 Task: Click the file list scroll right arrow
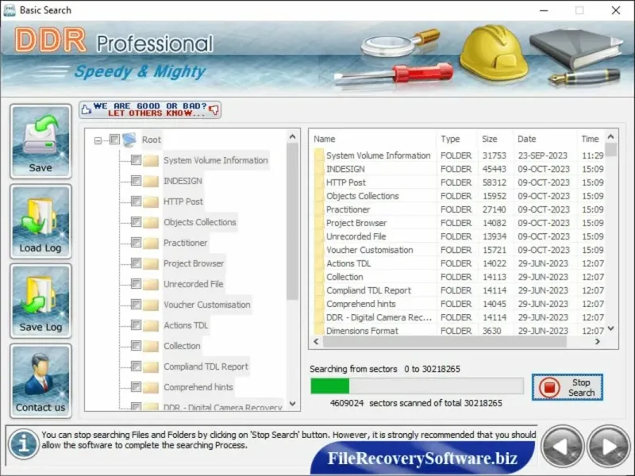click(598, 342)
